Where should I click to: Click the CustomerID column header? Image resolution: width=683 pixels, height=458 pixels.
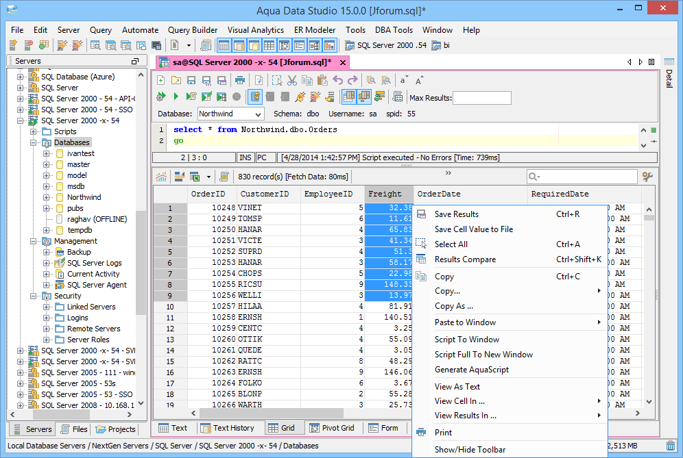point(268,194)
